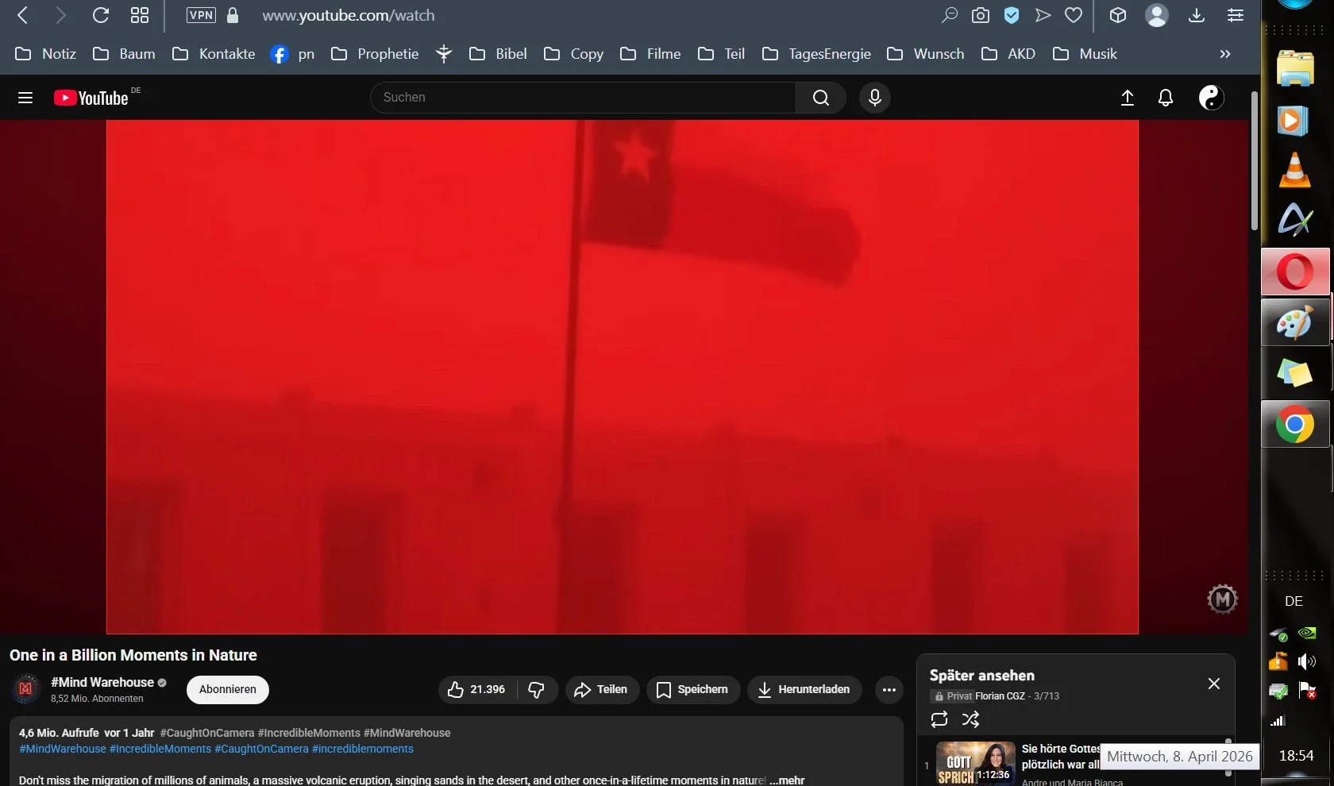Open the airplane bookmark icon
Screen dimensions: 1334x786
tap(444, 54)
